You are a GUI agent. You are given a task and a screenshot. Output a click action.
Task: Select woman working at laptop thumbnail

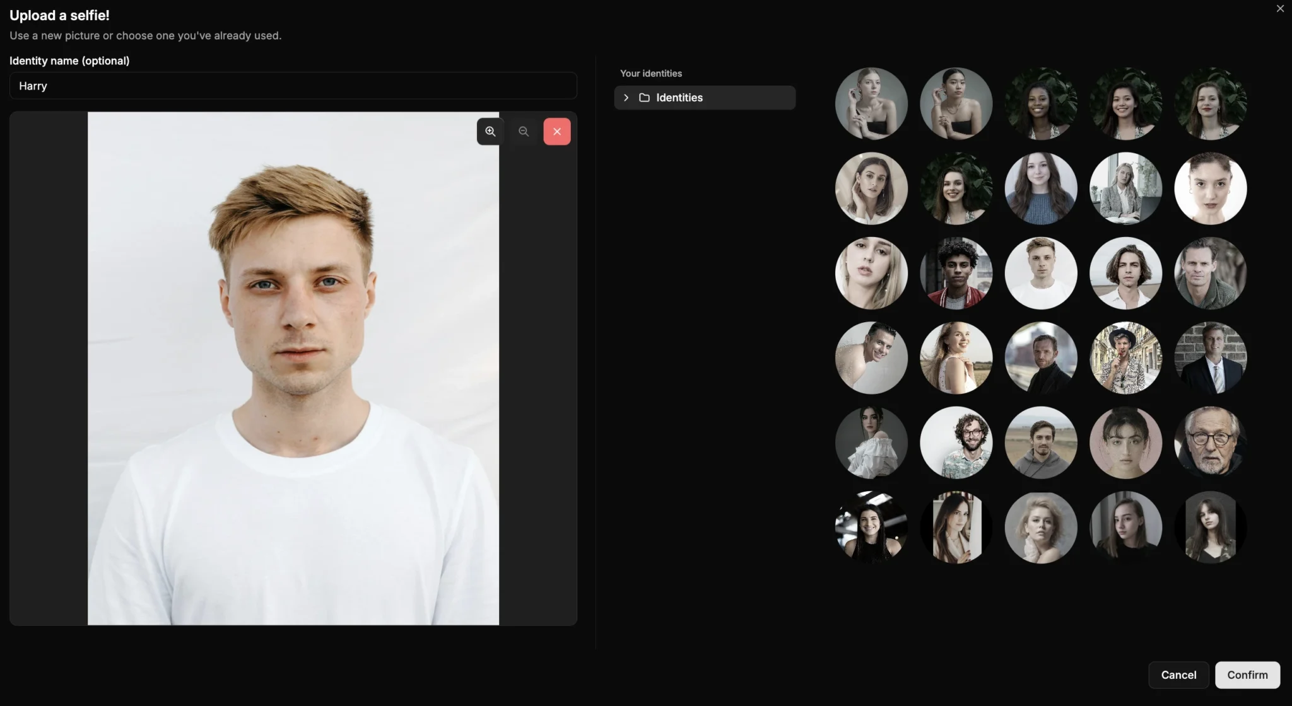pos(1125,188)
